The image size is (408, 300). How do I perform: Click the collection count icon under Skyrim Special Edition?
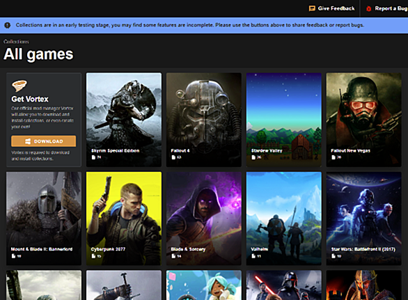click(x=93, y=157)
